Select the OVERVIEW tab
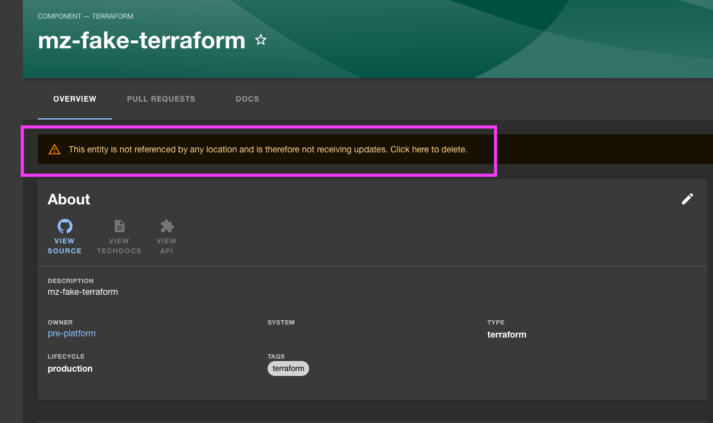 coord(74,99)
